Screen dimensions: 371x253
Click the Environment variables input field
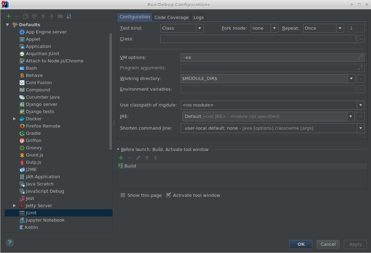pyautogui.click(x=268, y=89)
